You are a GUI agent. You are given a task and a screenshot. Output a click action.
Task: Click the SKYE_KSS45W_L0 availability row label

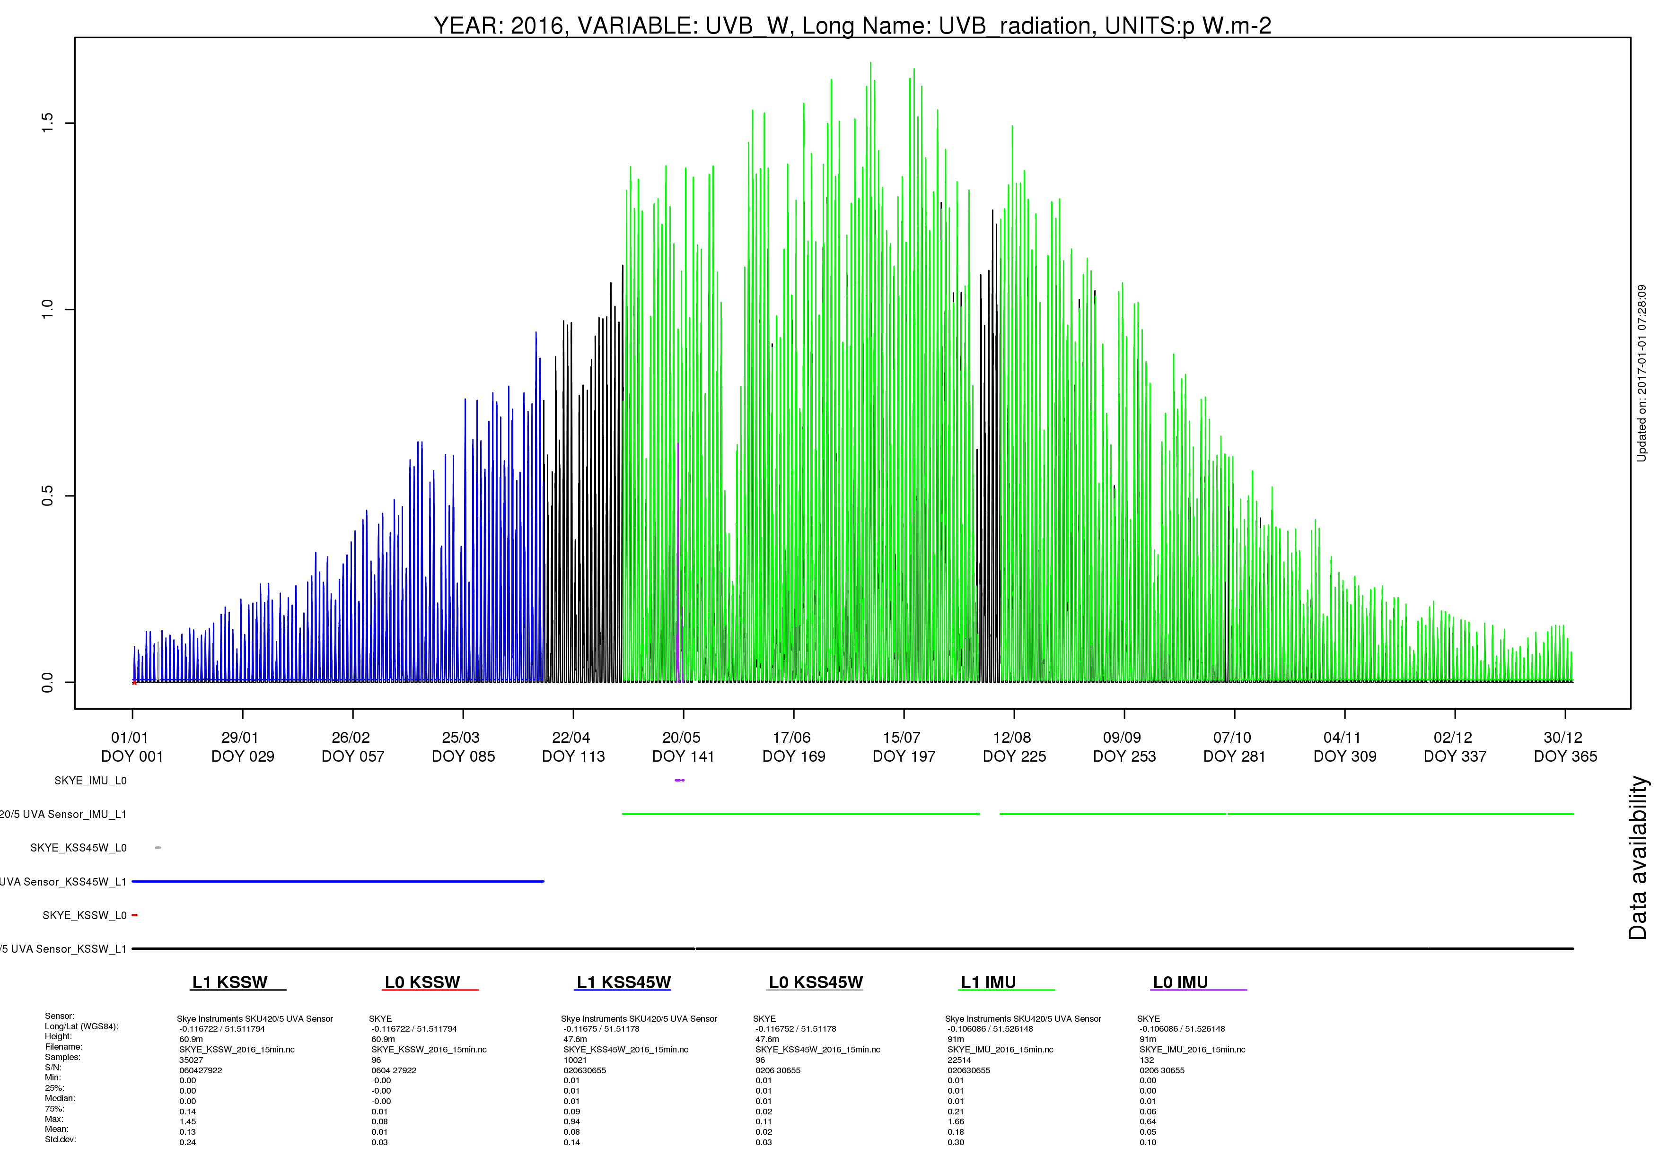(x=78, y=848)
